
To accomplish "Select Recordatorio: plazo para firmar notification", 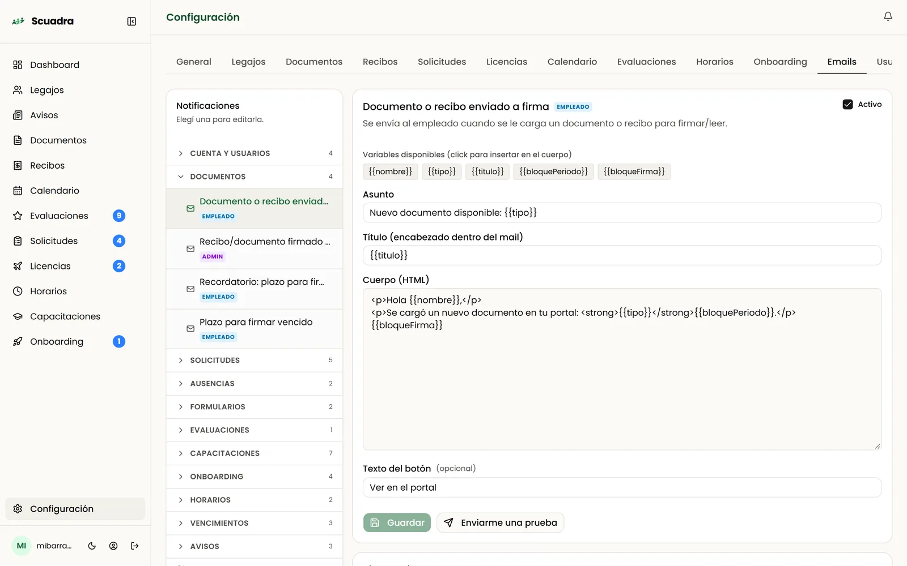I will (x=255, y=289).
